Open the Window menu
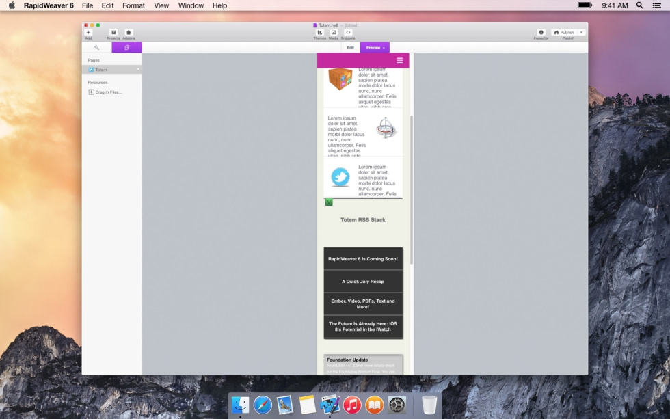The image size is (670, 419). click(191, 5)
